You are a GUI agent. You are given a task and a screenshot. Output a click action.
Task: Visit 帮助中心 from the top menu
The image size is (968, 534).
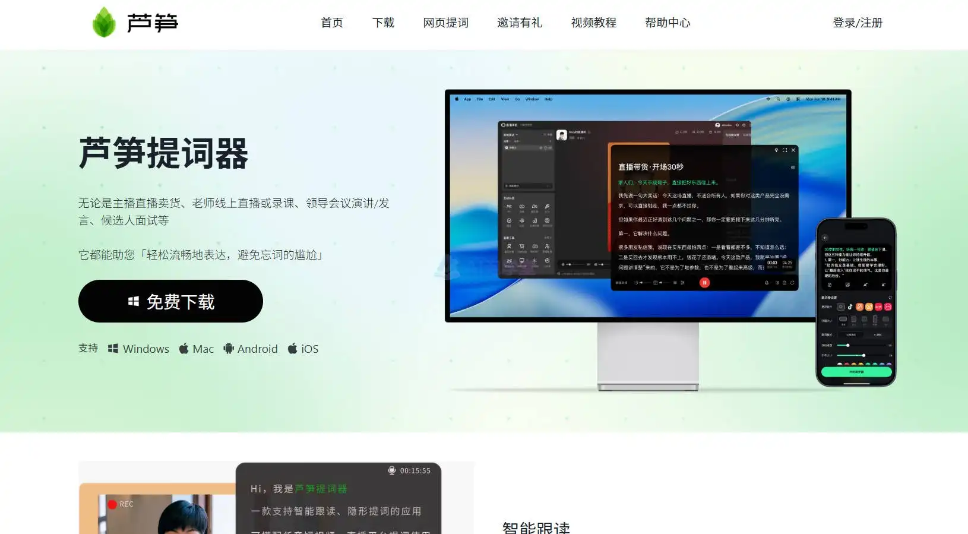click(668, 23)
